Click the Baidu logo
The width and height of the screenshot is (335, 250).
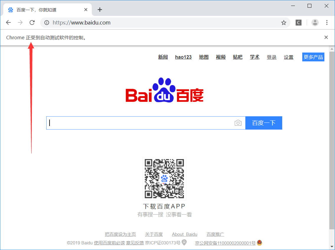point(165,90)
